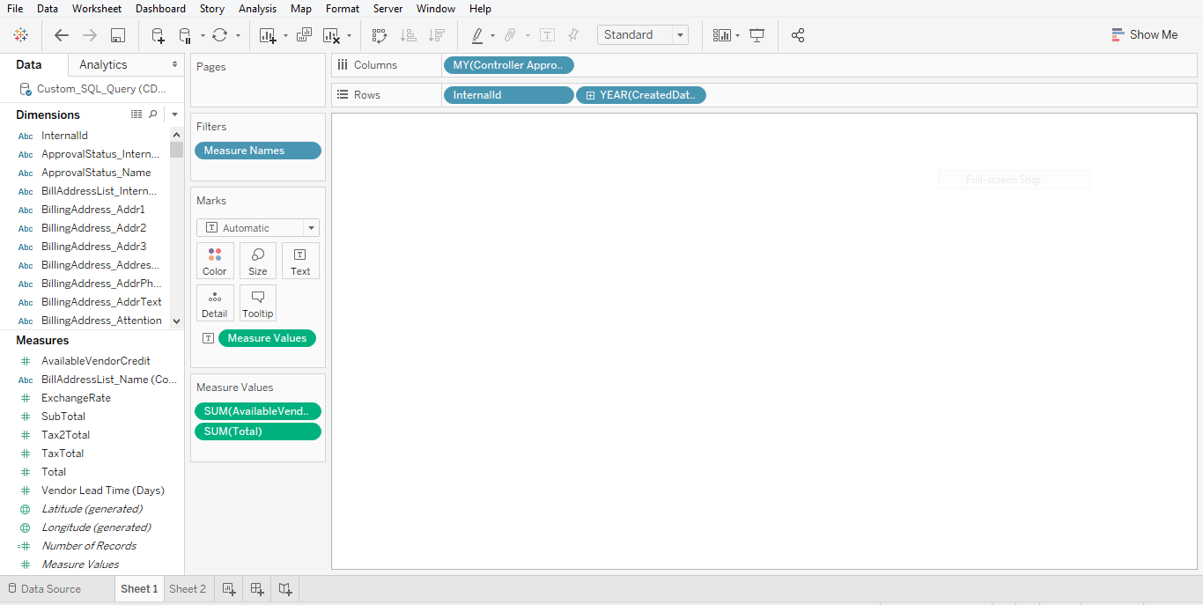Create a New Dashboard from the bottom bar
This screenshot has height=605, width=1203.
click(256, 588)
